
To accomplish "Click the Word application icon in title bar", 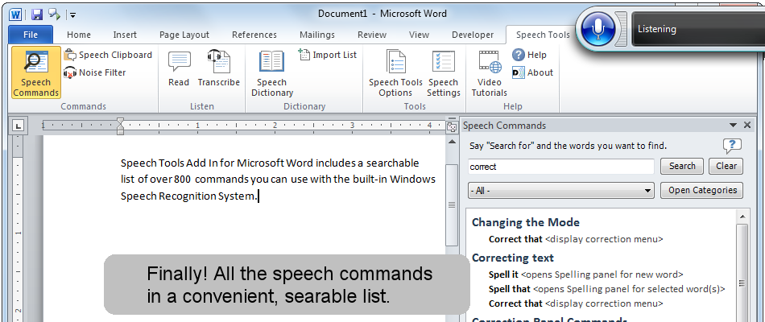I will [15, 14].
